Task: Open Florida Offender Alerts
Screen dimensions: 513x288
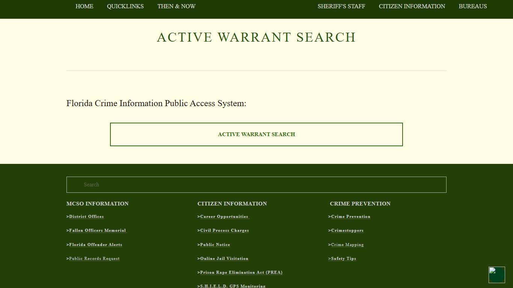Action: tap(96, 244)
